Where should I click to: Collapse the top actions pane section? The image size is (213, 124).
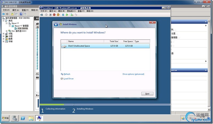coord(206,22)
